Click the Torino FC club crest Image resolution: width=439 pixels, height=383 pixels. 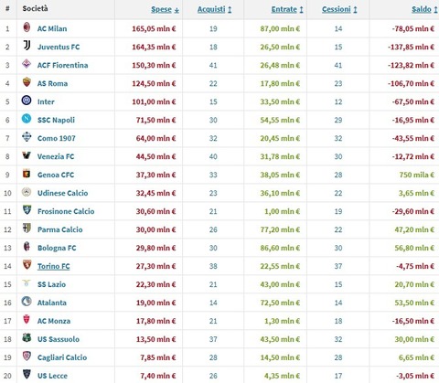tap(27, 265)
